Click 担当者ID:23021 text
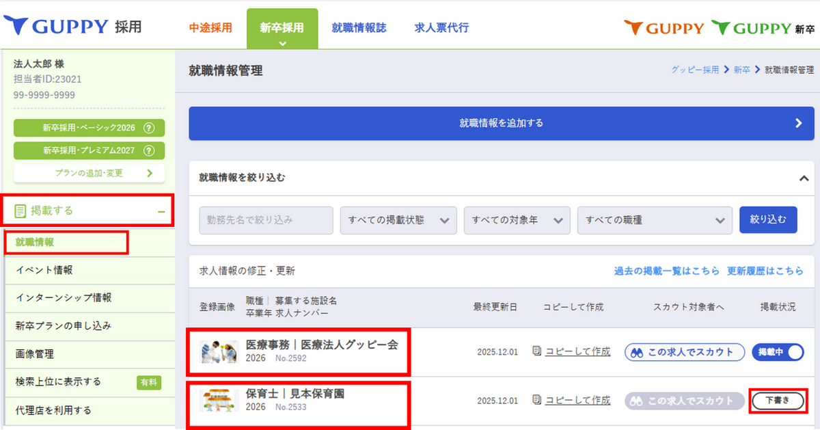 [48, 79]
